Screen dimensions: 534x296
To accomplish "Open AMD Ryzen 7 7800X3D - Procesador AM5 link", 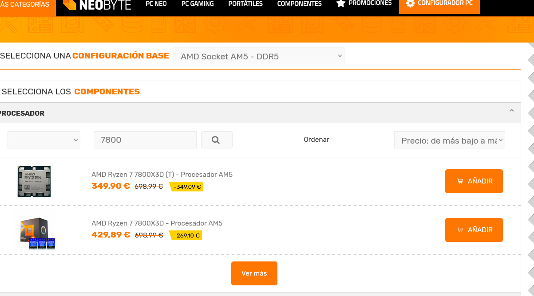I will point(157,223).
